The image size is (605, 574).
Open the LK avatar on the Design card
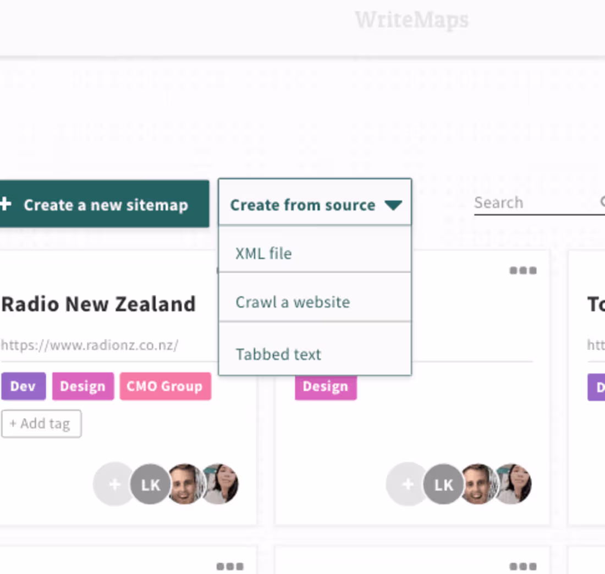[443, 484]
